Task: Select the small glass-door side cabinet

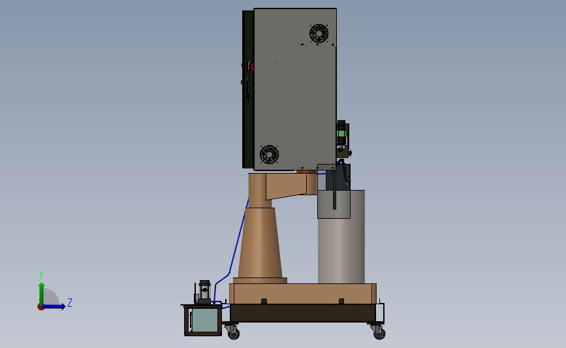Action: click(x=202, y=320)
